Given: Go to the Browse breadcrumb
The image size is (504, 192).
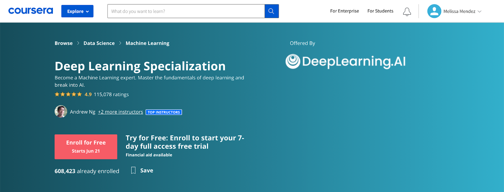Looking at the screenshot, I should (64, 43).
